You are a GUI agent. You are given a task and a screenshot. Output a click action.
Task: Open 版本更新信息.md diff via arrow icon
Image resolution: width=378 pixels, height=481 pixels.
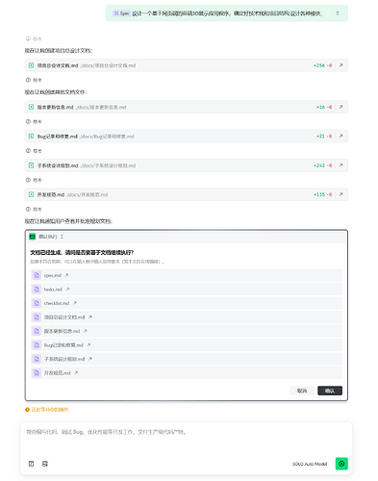click(340, 107)
